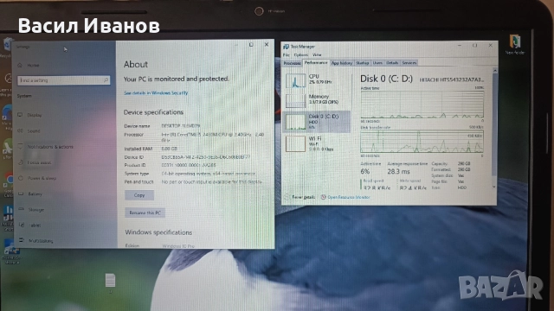Click the Task Manager vertical scrollbar thumb

point(494,124)
